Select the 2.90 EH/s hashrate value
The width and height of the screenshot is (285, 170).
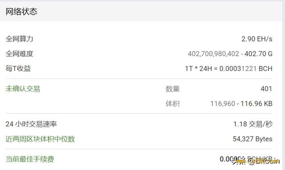tap(257, 39)
